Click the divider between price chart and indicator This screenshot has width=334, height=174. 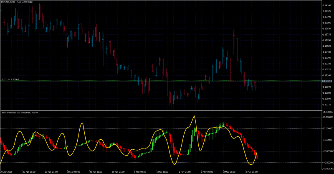(161, 110)
